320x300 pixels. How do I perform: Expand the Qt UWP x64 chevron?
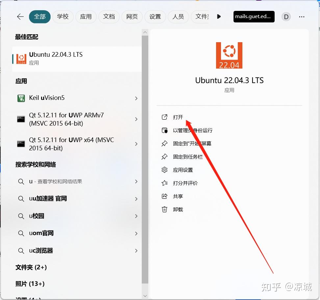[136, 144]
